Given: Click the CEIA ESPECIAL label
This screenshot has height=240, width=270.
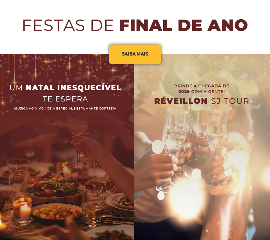Looking at the screenshot, I should [60, 109].
